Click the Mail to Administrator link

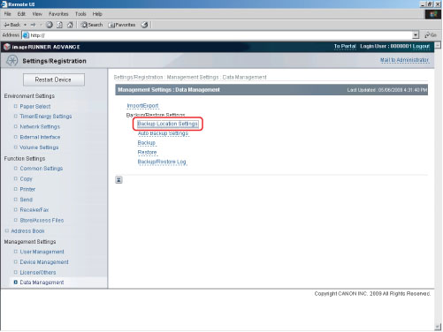(x=404, y=60)
